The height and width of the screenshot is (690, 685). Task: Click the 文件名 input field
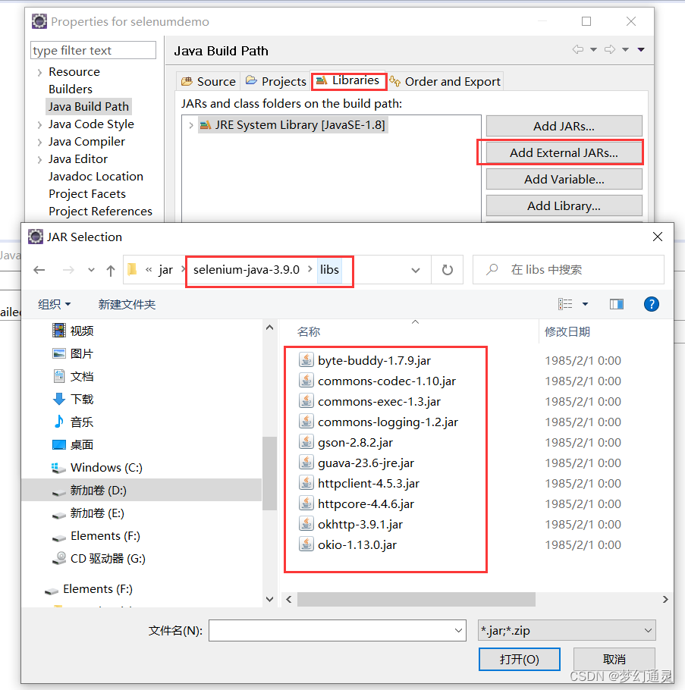tap(338, 631)
